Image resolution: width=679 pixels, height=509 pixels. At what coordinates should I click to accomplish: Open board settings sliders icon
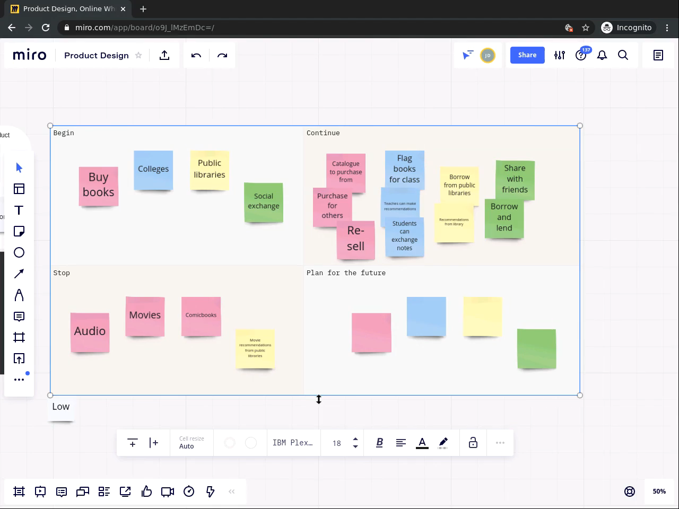pyautogui.click(x=560, y=55)
